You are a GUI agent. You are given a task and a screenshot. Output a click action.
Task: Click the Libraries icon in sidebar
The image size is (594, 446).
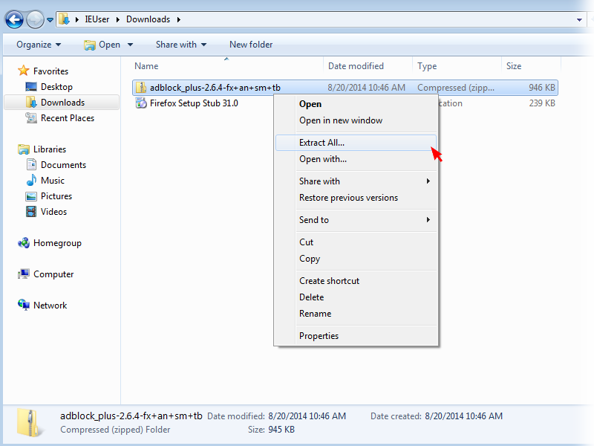(24, 149)
